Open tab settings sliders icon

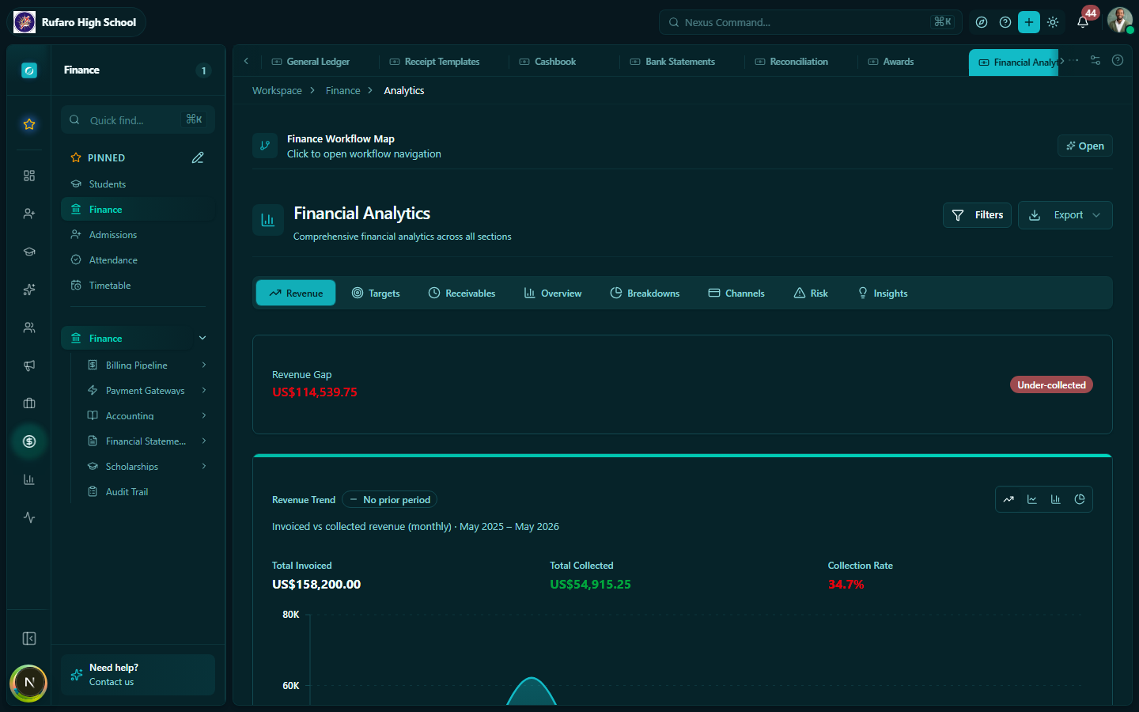[x=1095, y=60]
